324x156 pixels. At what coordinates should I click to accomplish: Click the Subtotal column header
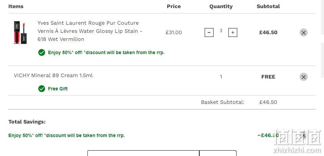click(268, 6)
